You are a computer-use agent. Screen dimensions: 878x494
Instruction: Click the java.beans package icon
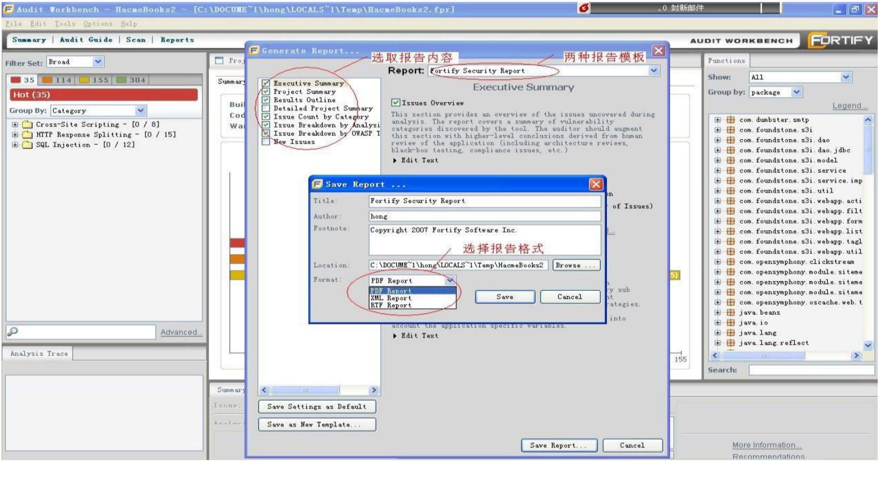click(x=730, y=312)
